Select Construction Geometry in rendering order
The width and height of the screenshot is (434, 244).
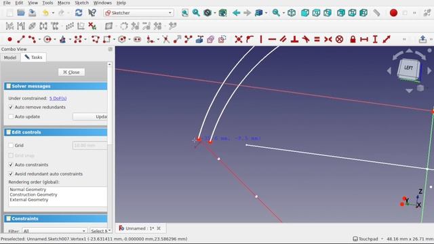coord(33,195)
